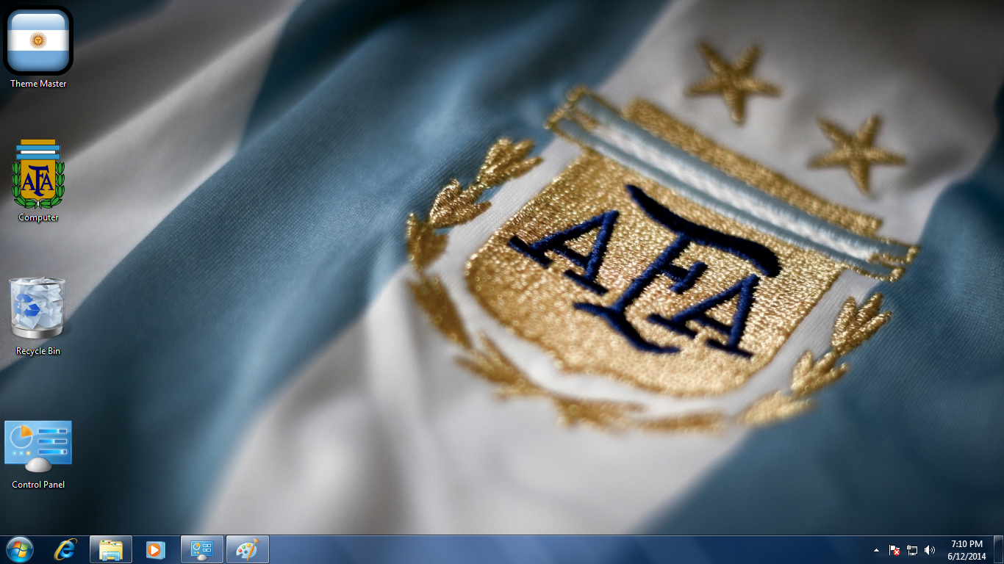Select the 'Theme Master' icon label
The height and width of the screenshot is (564, 1004).
pyautogui.click(x=38, y=84)
